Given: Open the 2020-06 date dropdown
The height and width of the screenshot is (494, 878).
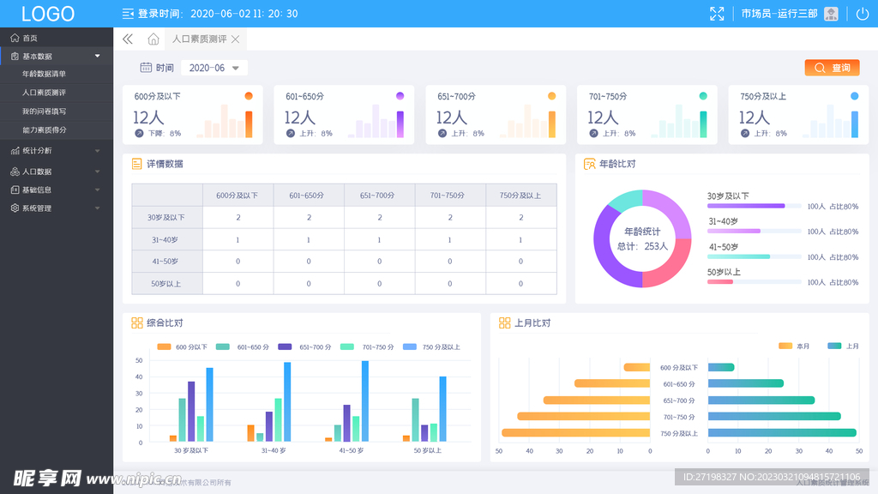Looking at the screenshot, I should (213, 68).
